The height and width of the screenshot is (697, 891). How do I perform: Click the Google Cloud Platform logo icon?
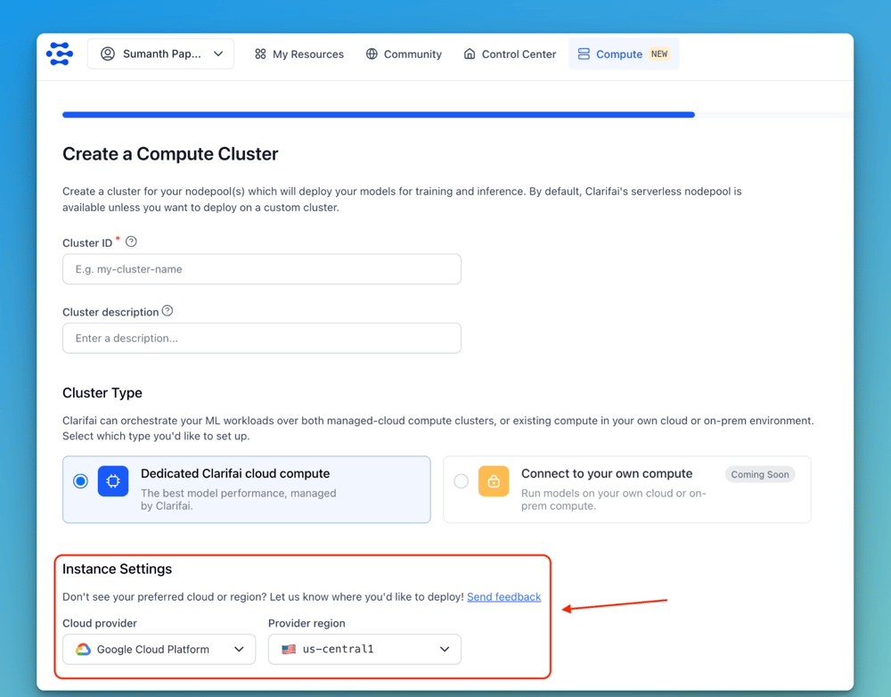click(x=83, y=650)
